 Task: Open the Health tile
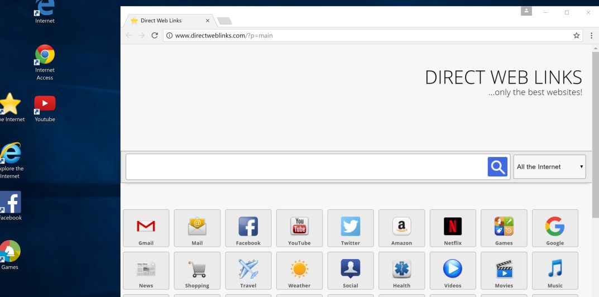tap(401, 271)
